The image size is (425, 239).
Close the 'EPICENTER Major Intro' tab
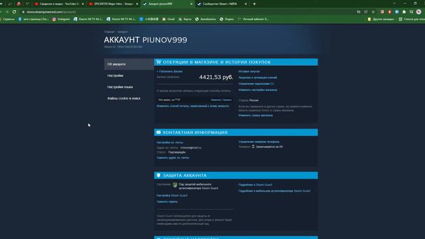[137, 4]
